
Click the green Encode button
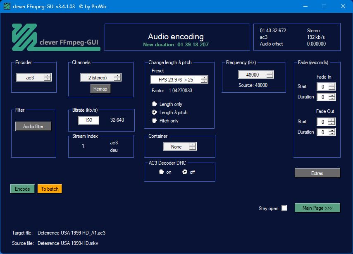click(22, 189)
